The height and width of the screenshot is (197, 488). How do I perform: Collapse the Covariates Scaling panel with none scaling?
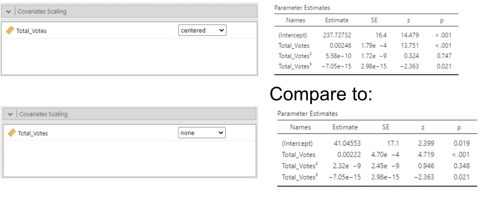(x=11, y=114)
